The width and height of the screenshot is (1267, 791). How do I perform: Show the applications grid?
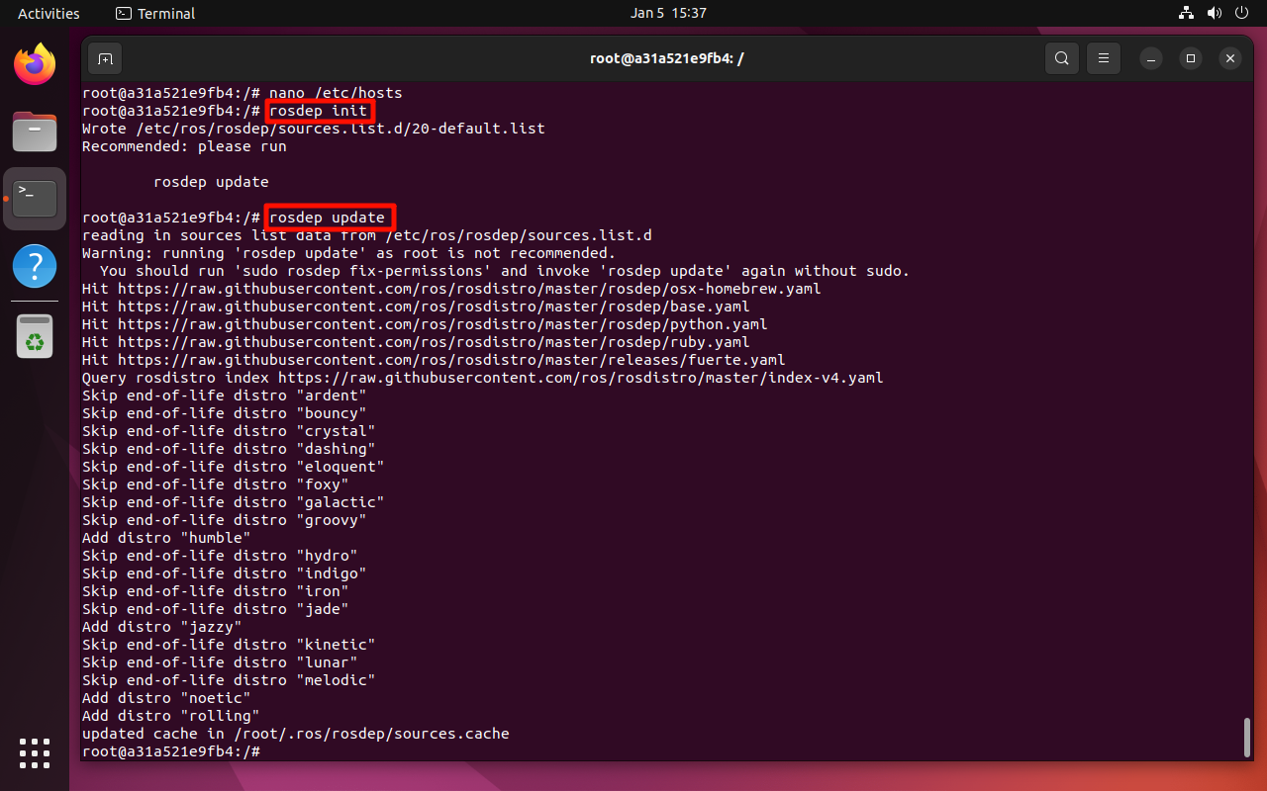click(x=35, y=752)
